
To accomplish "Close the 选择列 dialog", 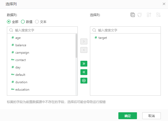I will tap(164, 4).
